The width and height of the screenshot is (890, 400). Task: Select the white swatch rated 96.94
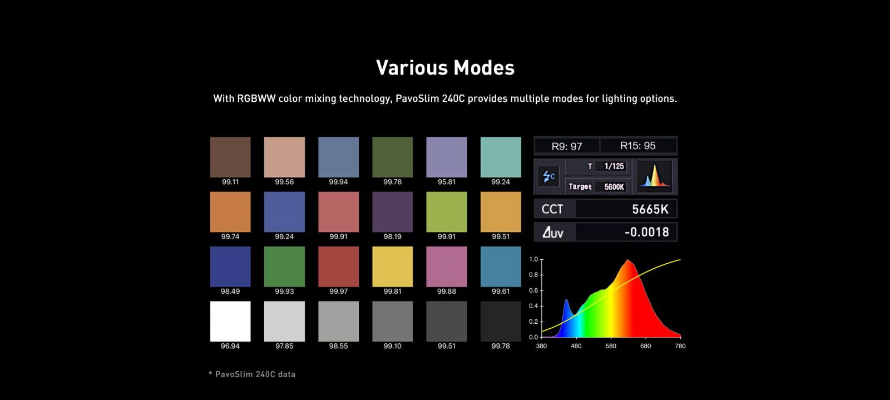(x=230, y=322)
